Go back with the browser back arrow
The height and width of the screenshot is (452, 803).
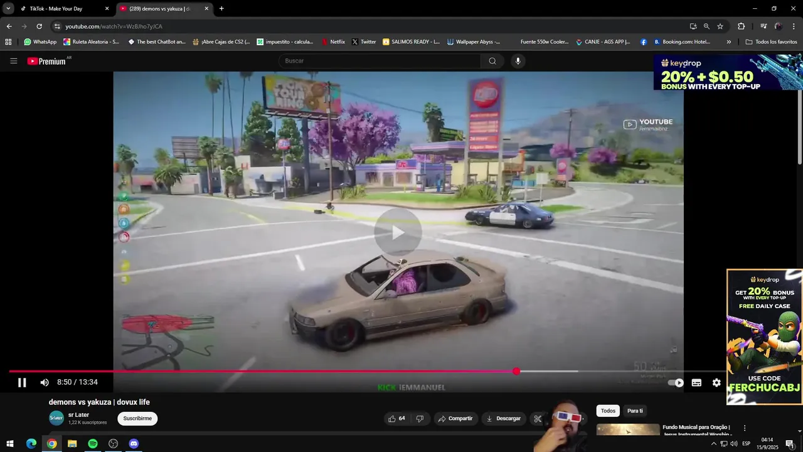(9, 26)
